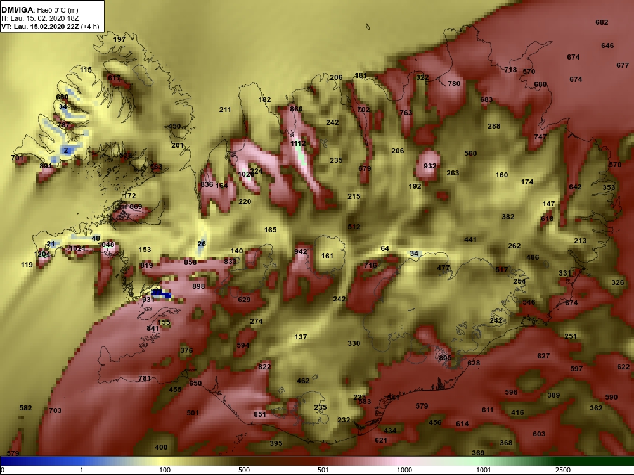Click the map value '627'

543,356
